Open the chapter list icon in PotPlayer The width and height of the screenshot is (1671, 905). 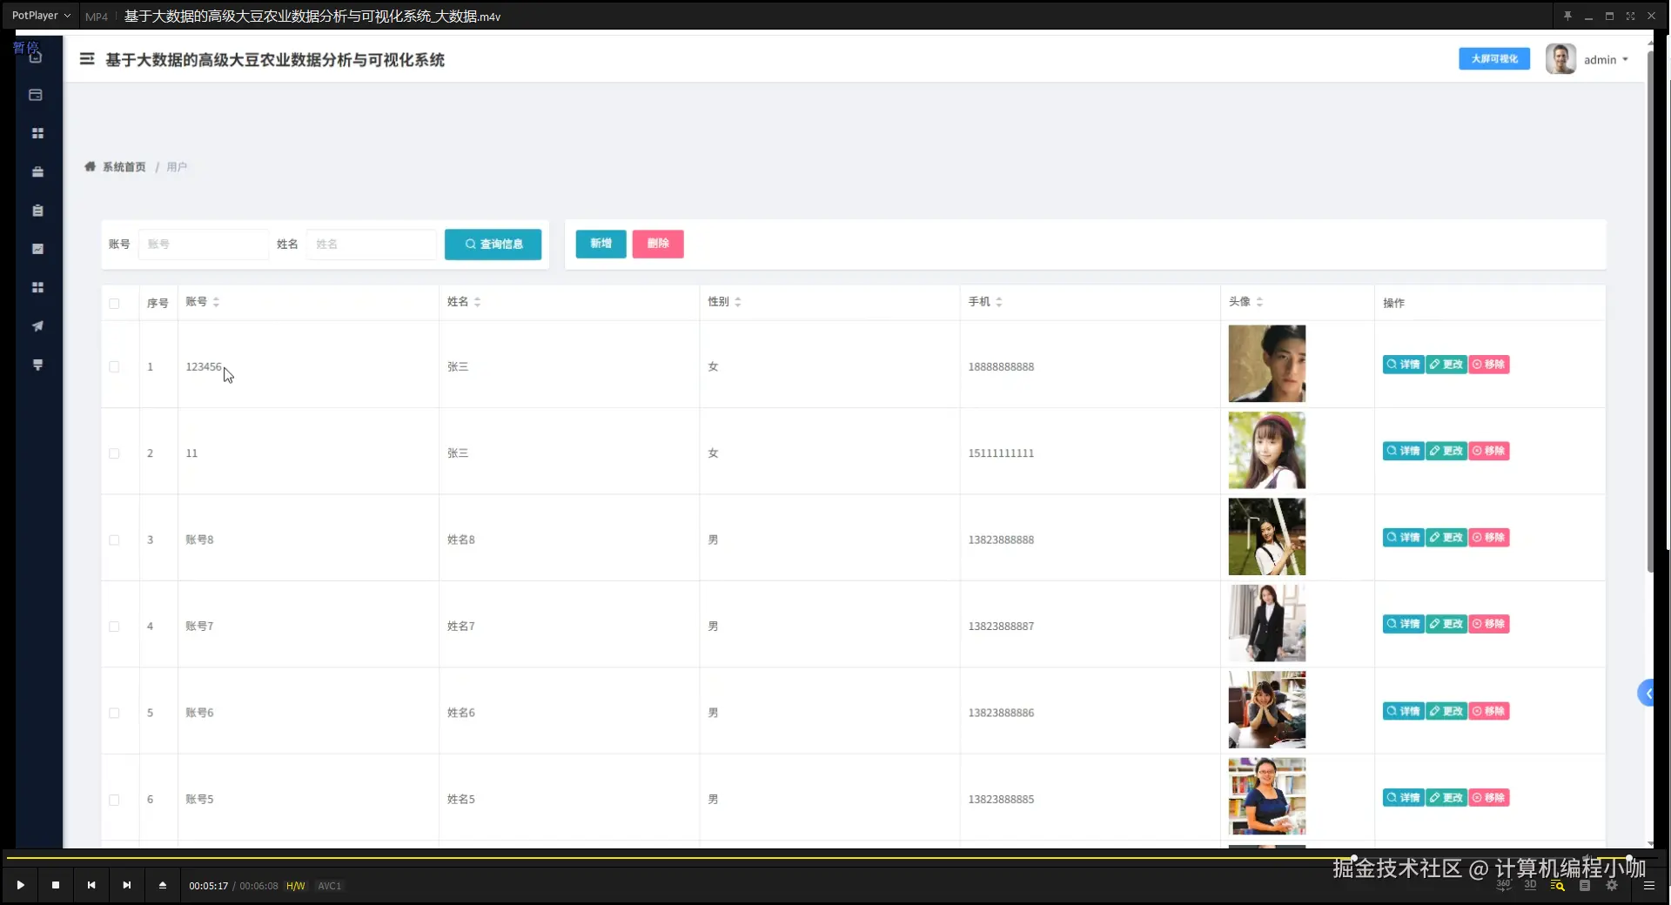(1585, 885)
